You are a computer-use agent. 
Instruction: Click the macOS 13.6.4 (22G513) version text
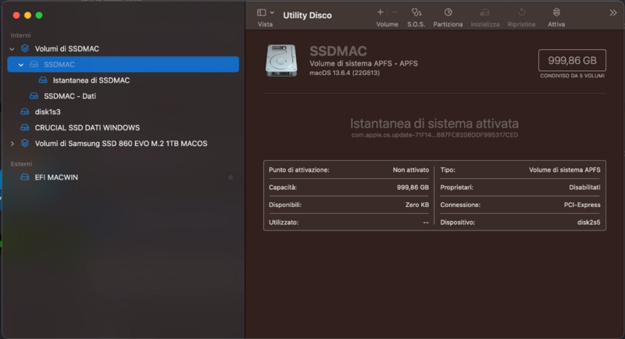345,73
